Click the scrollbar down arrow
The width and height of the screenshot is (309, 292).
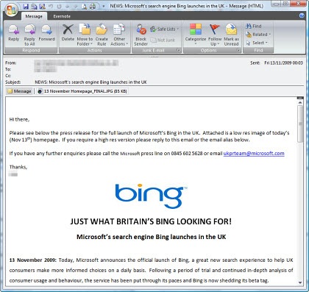(300, 282)
